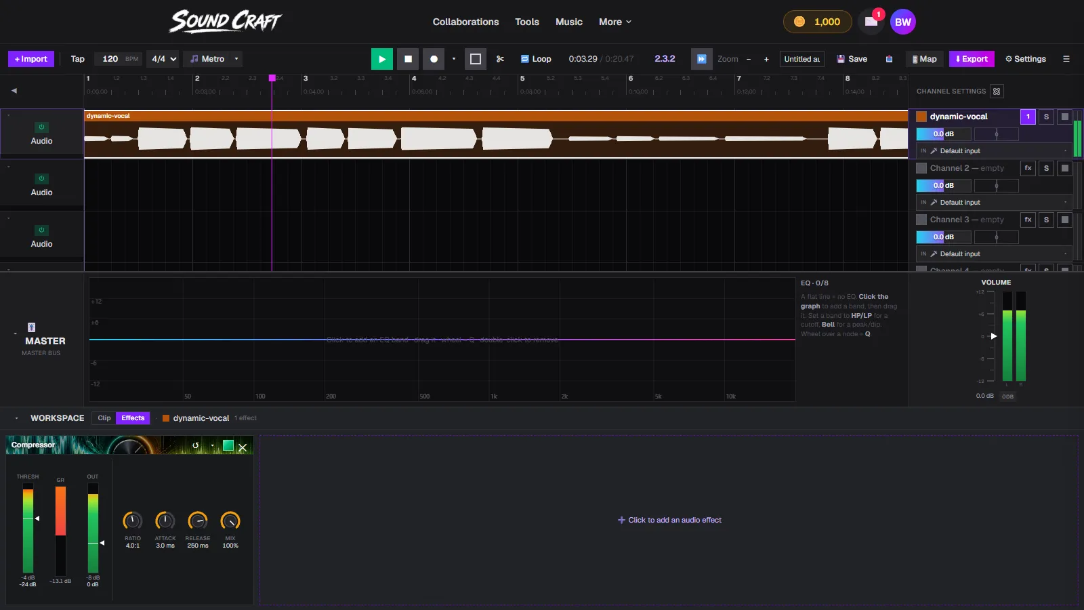Expand the More menu
This screenshot has height=610, width=1084.
(615, 22)
